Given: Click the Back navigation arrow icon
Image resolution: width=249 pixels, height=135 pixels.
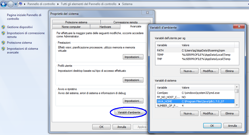Looking at the screenshot, I should click(4, 4).
